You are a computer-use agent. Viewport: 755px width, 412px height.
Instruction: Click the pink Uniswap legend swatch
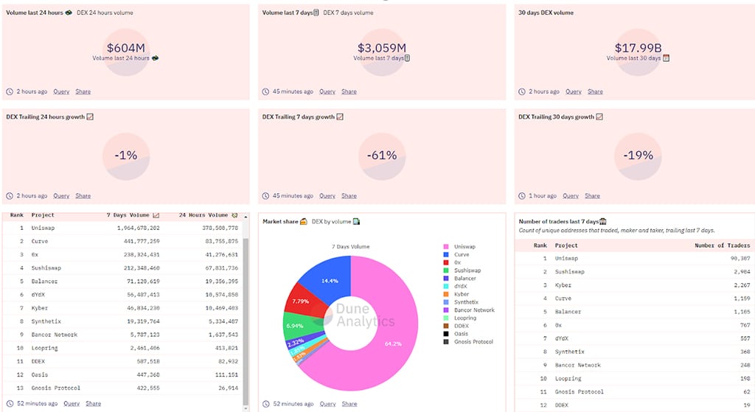point(446,246)
